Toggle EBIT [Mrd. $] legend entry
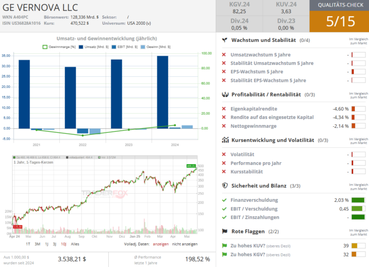The image size is (369, 267). pyautogui.click(x=124, y=47)
